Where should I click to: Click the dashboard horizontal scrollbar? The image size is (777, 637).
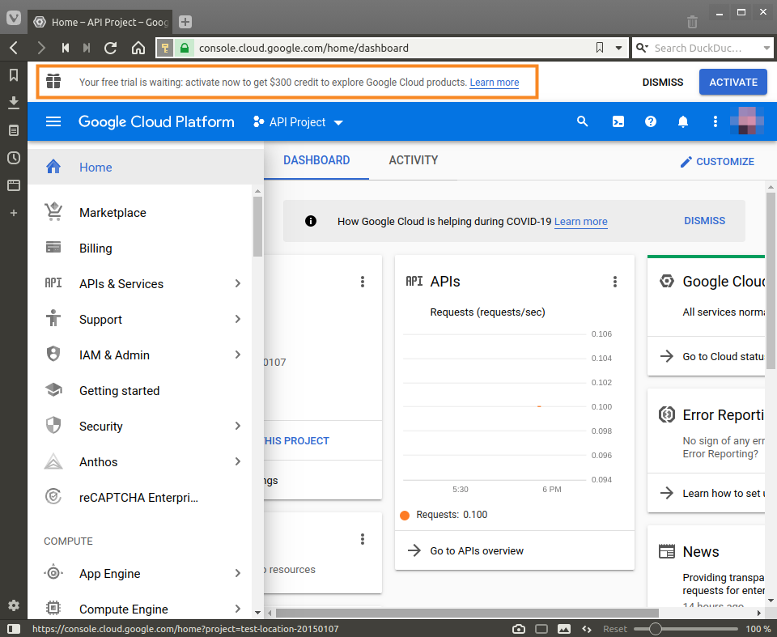coord(467,614)
